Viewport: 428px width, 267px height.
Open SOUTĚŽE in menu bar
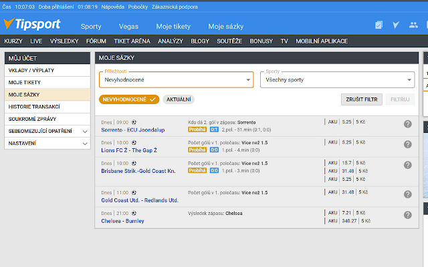pos(229,41)
